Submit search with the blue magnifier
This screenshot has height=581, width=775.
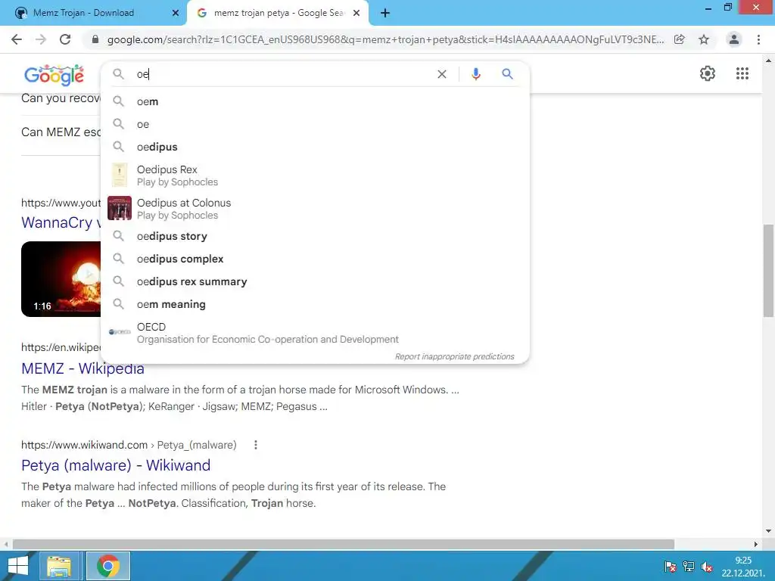click(x=507, y=74)
